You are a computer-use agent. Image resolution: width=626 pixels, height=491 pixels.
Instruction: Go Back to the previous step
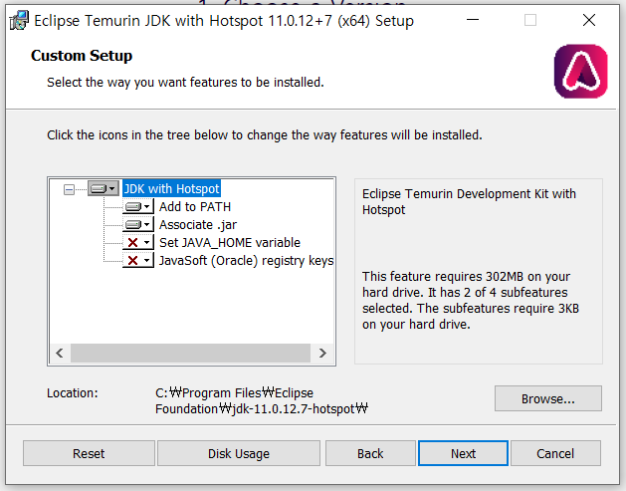click(x=370, y=453)
